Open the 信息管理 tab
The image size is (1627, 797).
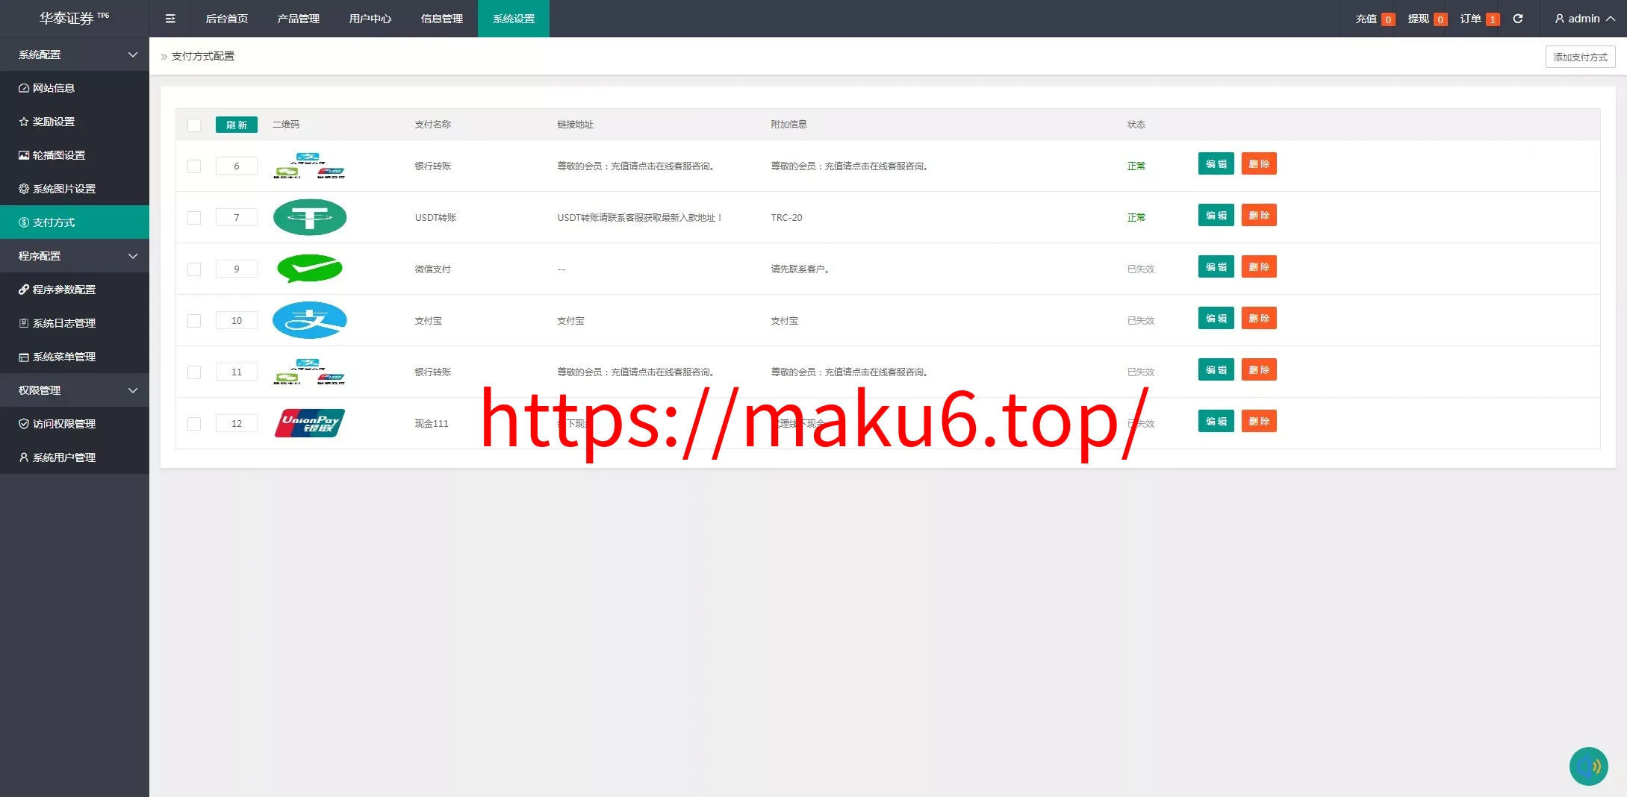coord(442,19)
